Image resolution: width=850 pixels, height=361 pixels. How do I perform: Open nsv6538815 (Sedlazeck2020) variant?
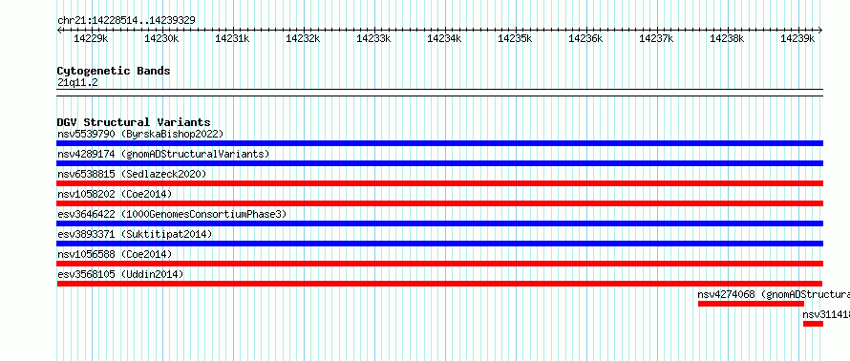tap(132, 174)
